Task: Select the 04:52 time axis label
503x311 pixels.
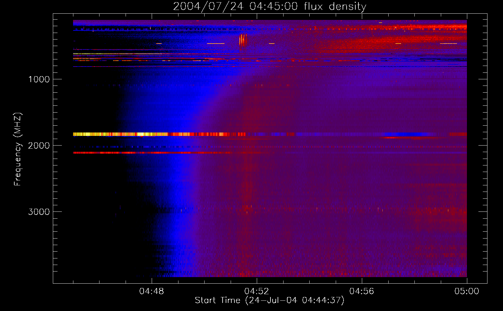Action: click(257, 291)
